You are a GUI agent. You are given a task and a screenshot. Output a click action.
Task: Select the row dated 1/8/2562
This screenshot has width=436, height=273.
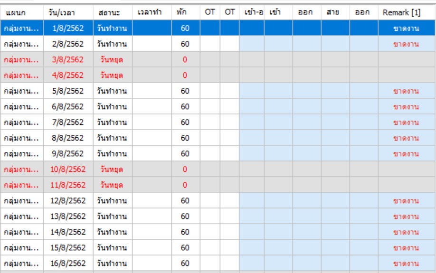tap(218, 28)
